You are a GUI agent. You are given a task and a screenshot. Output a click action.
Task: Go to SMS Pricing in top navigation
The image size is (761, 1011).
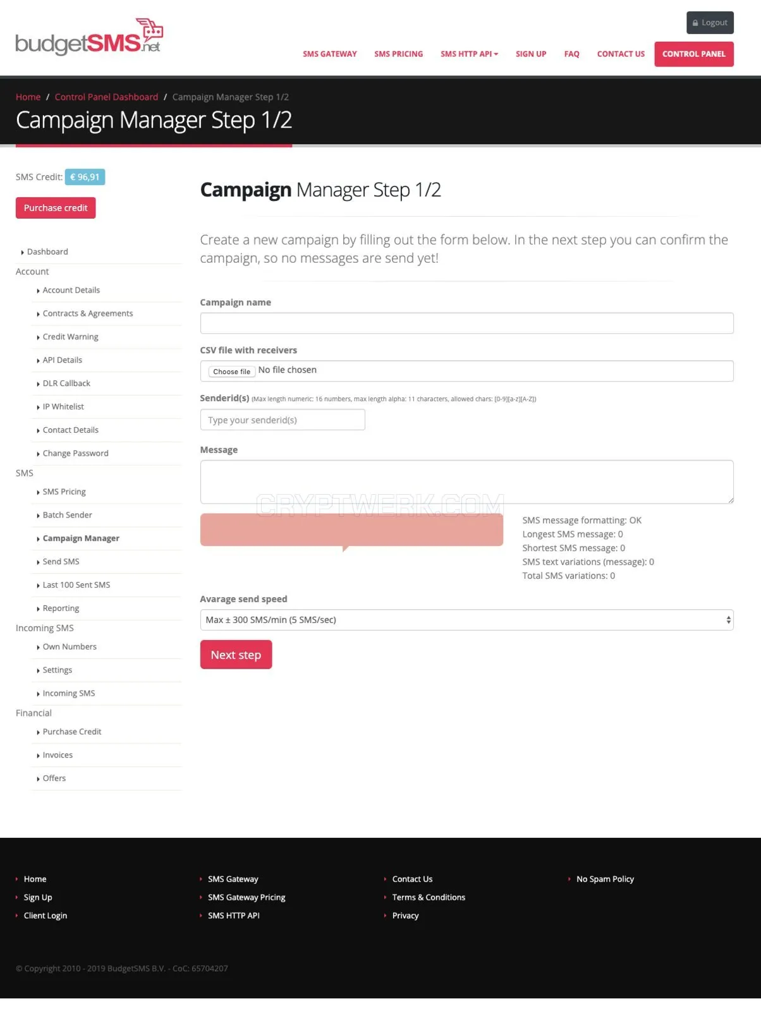398,54
